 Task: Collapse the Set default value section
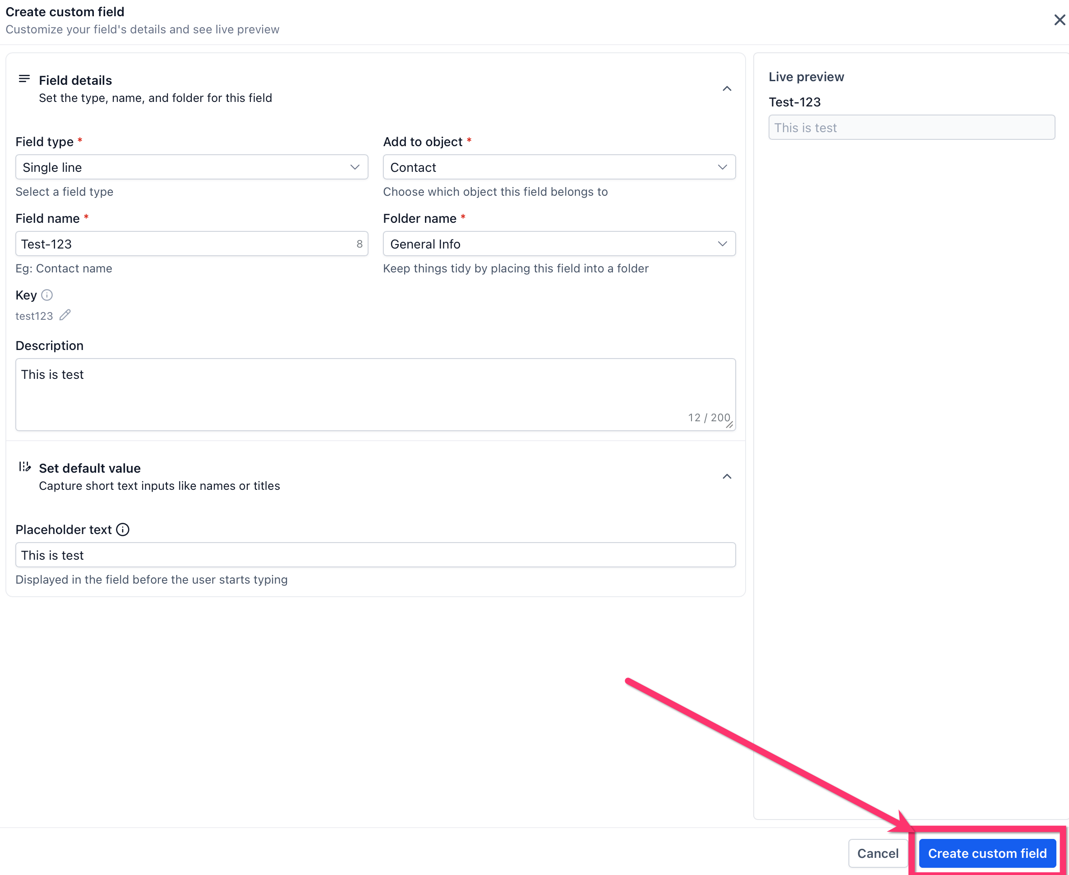(726, 476)
